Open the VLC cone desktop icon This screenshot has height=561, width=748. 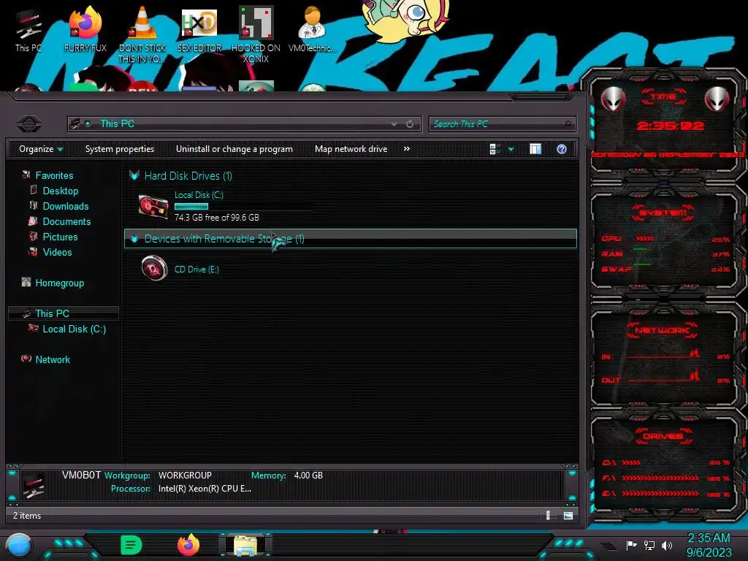[x=142, y=34]
